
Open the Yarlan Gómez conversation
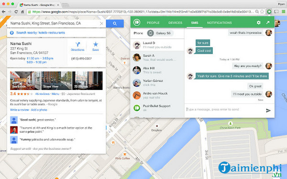(157, 83)
